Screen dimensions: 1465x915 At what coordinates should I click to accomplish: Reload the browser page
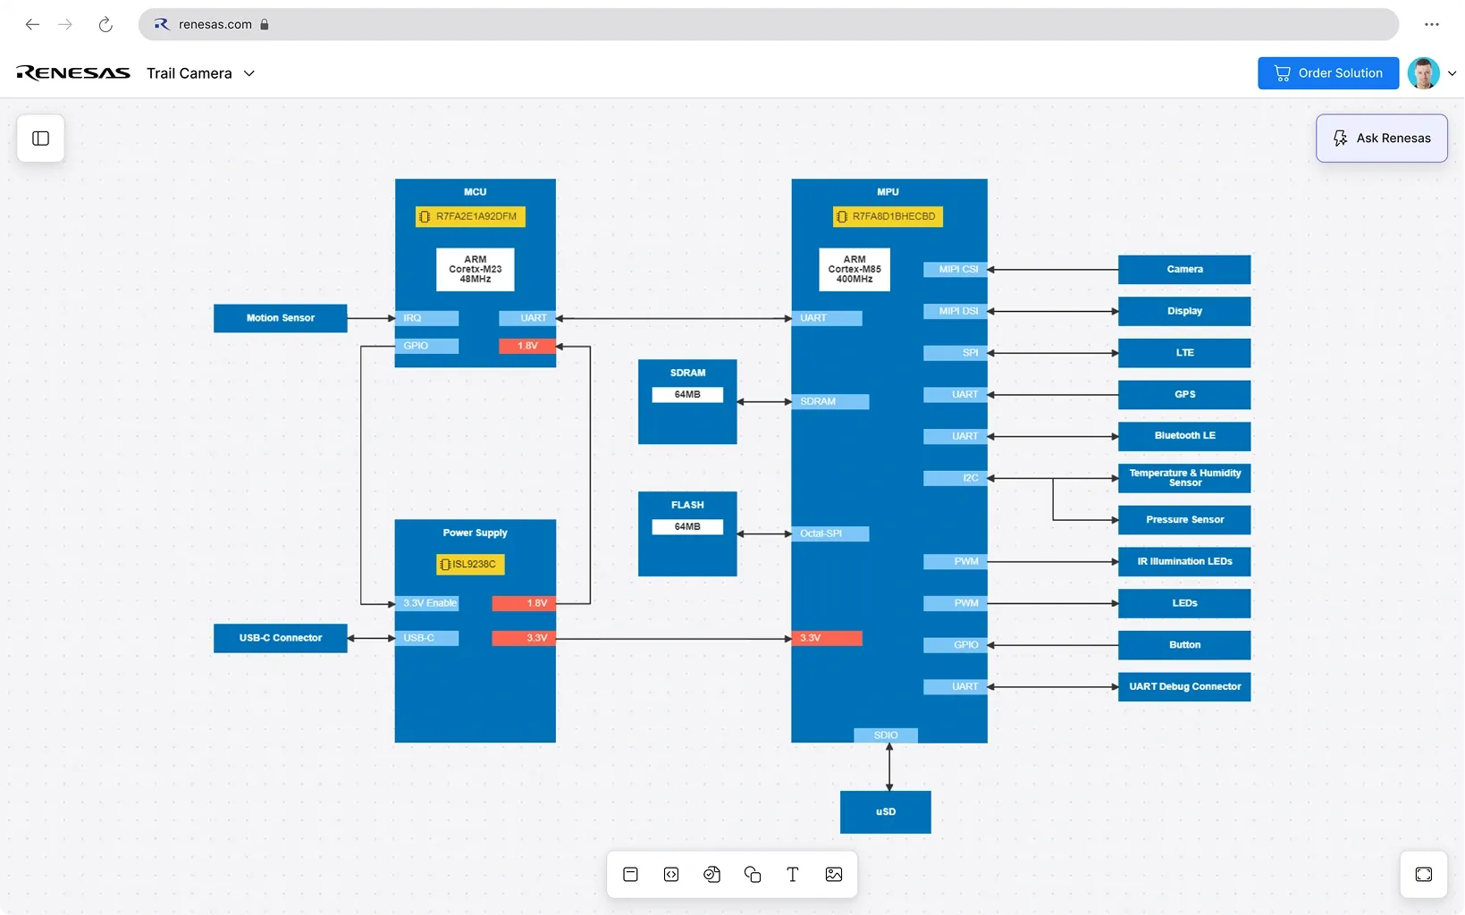click(x=105, y=24)
